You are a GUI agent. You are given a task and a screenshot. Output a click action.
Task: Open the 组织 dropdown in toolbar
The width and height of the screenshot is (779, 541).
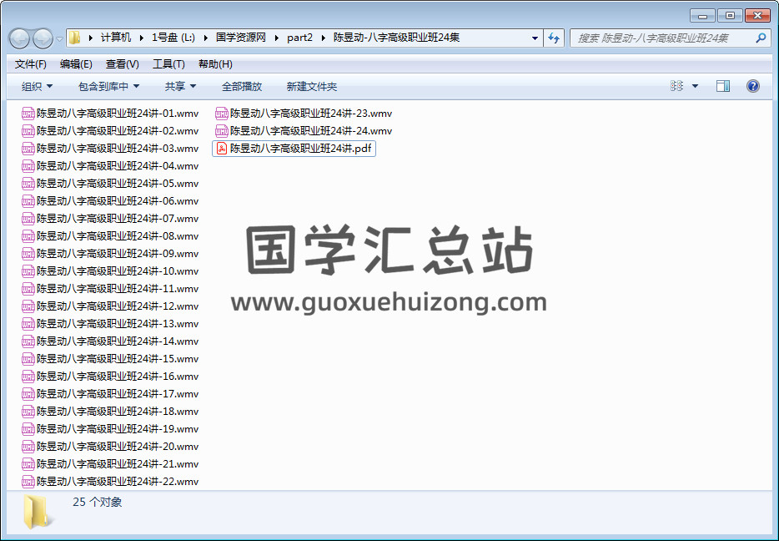pos(37,87)
